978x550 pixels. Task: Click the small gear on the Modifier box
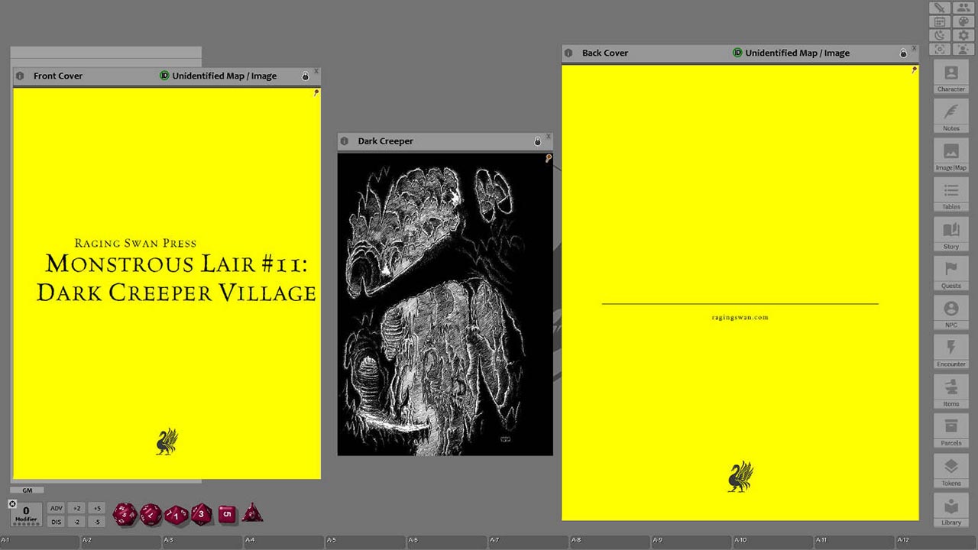(x=12, y=503)
